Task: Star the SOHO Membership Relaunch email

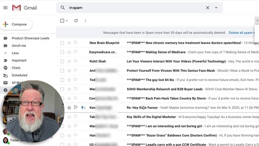Action: pyautogui.click(x=69, y=89)
